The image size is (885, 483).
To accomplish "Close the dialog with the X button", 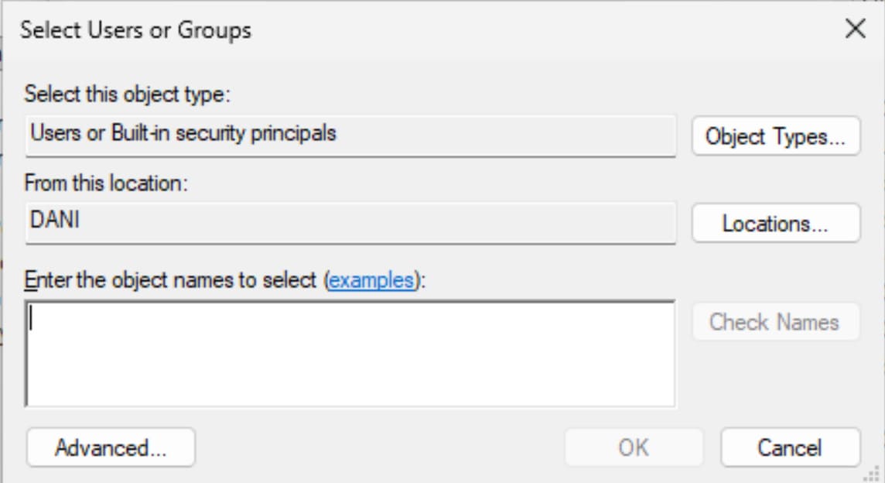I will [x=855, y=29].
